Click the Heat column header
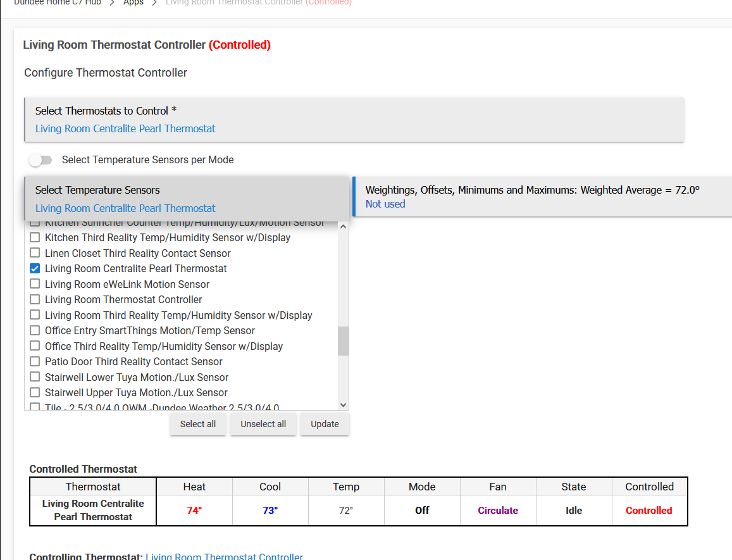The image size is (732, 560). (x=194, y=487)
